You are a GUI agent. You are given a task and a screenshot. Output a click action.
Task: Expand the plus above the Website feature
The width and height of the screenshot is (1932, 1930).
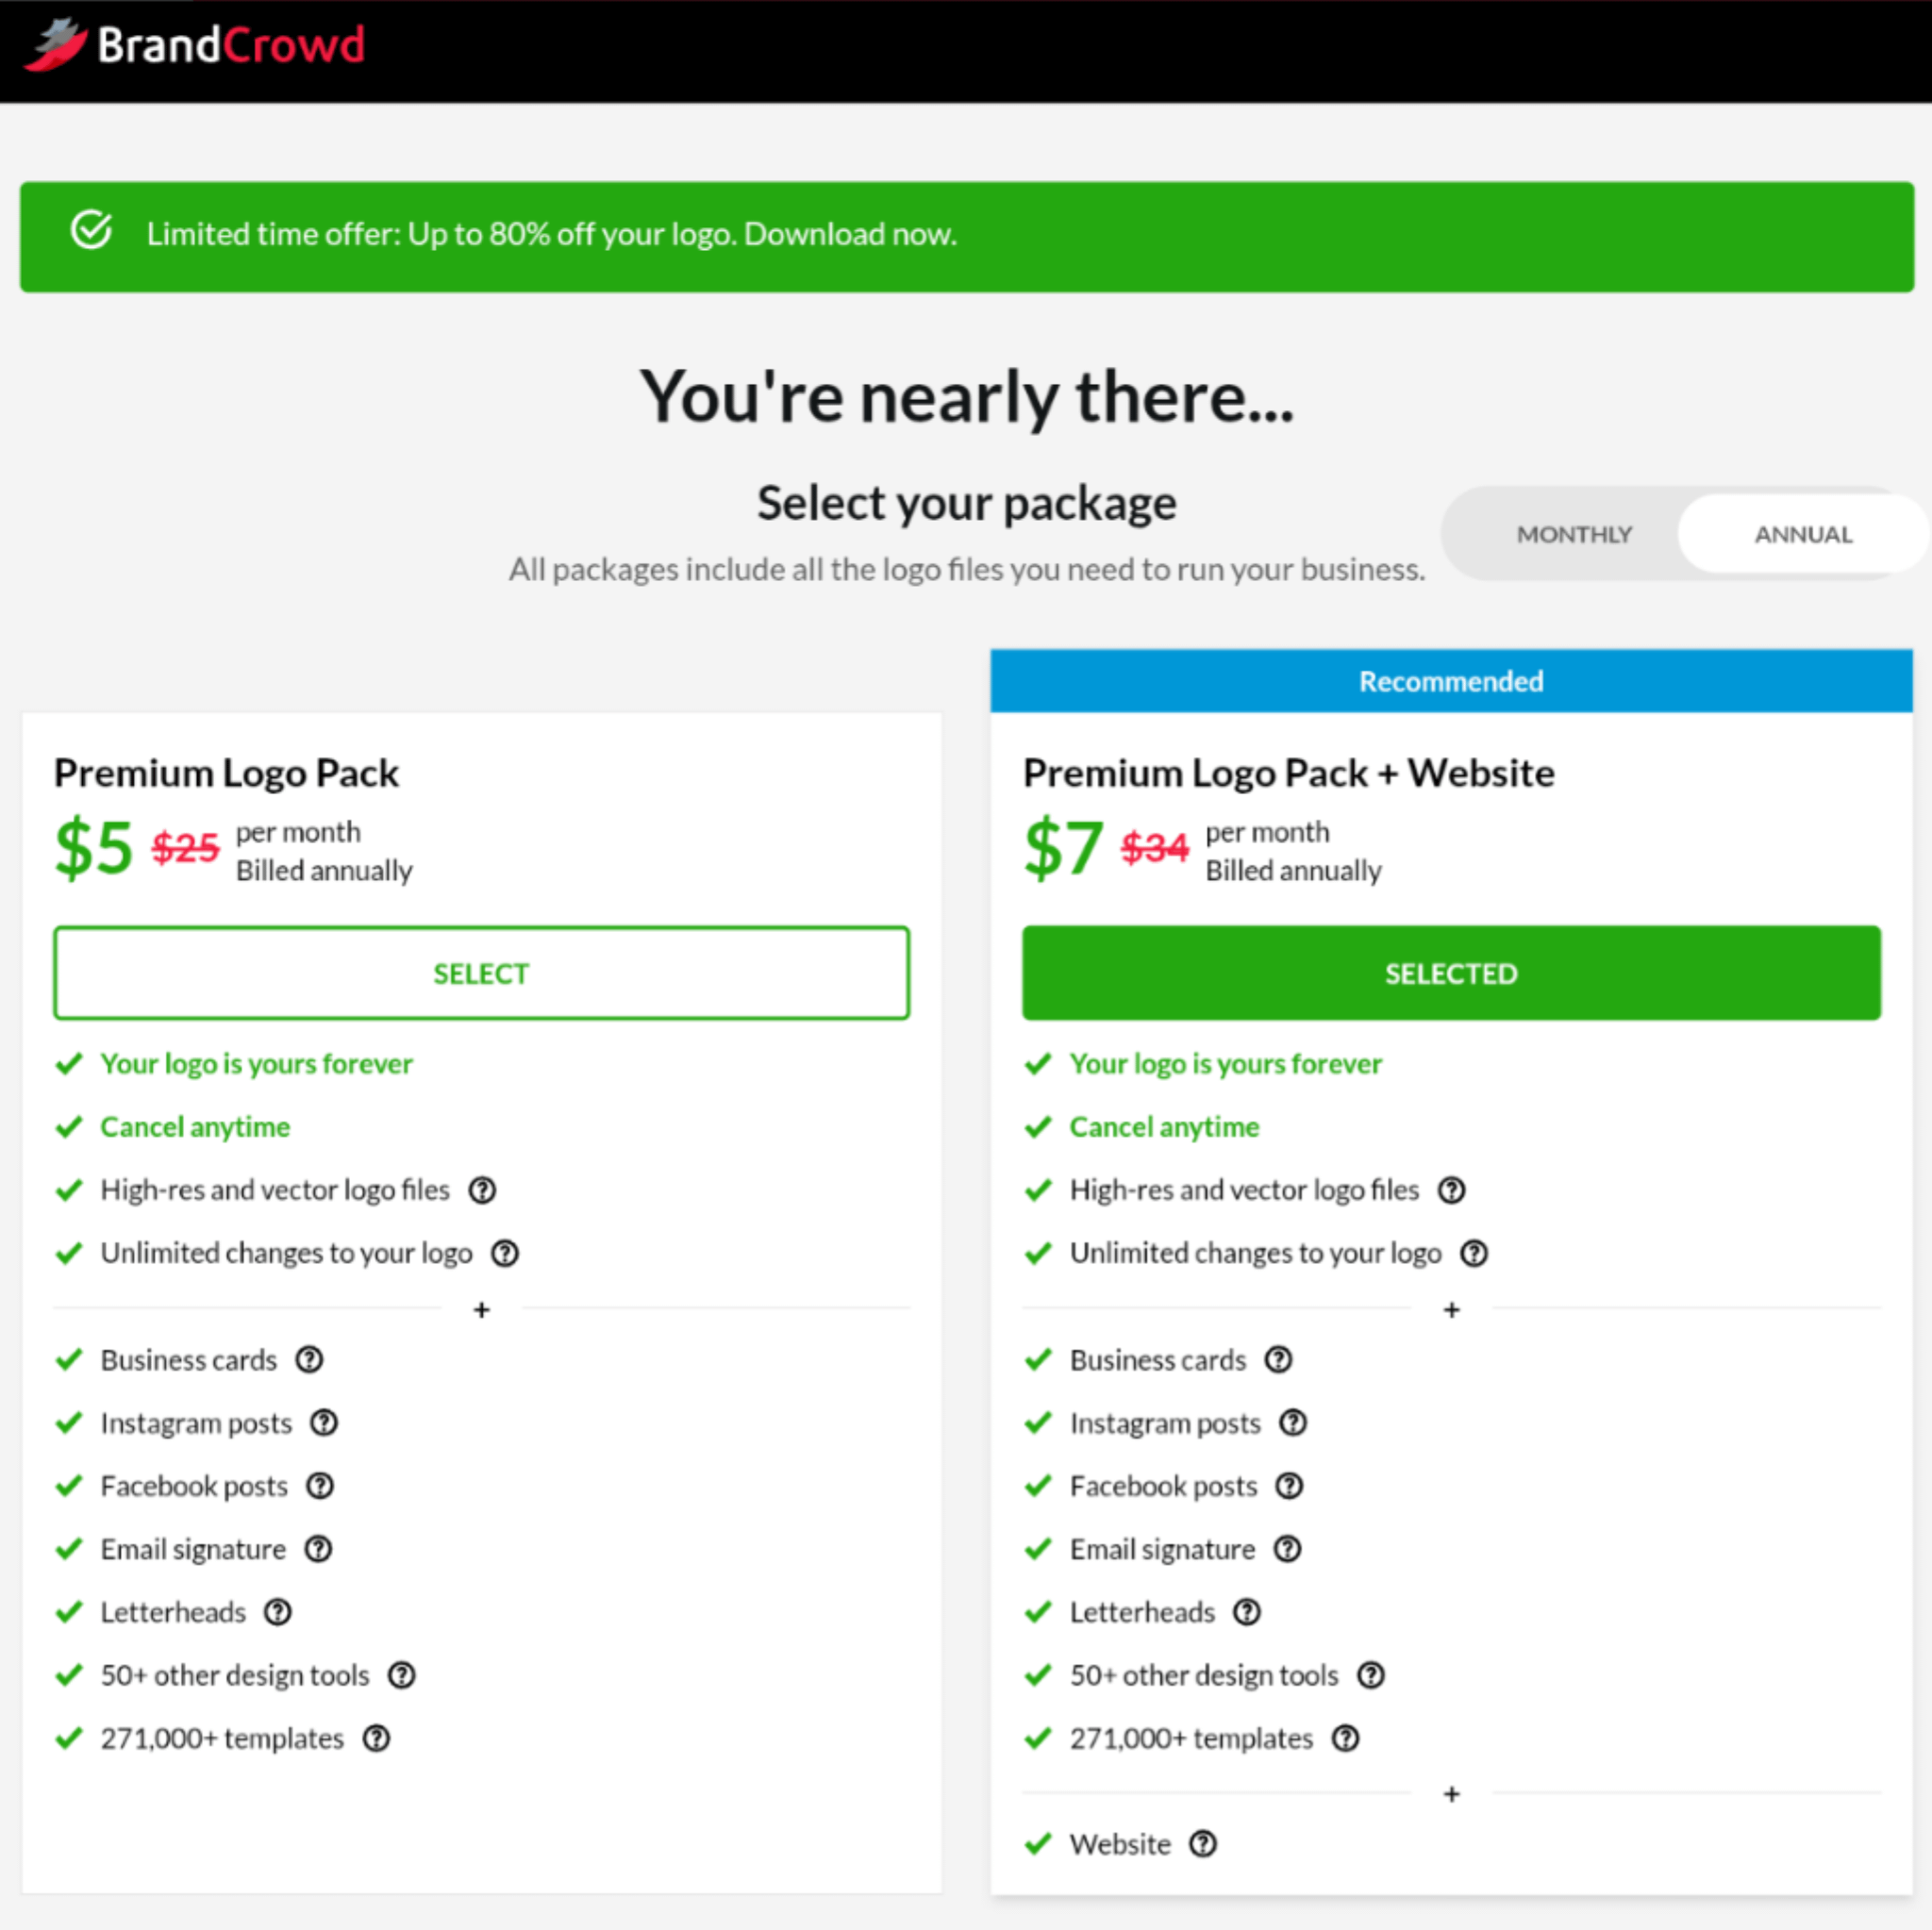pyautogui.click(x=1451, y=1793)
